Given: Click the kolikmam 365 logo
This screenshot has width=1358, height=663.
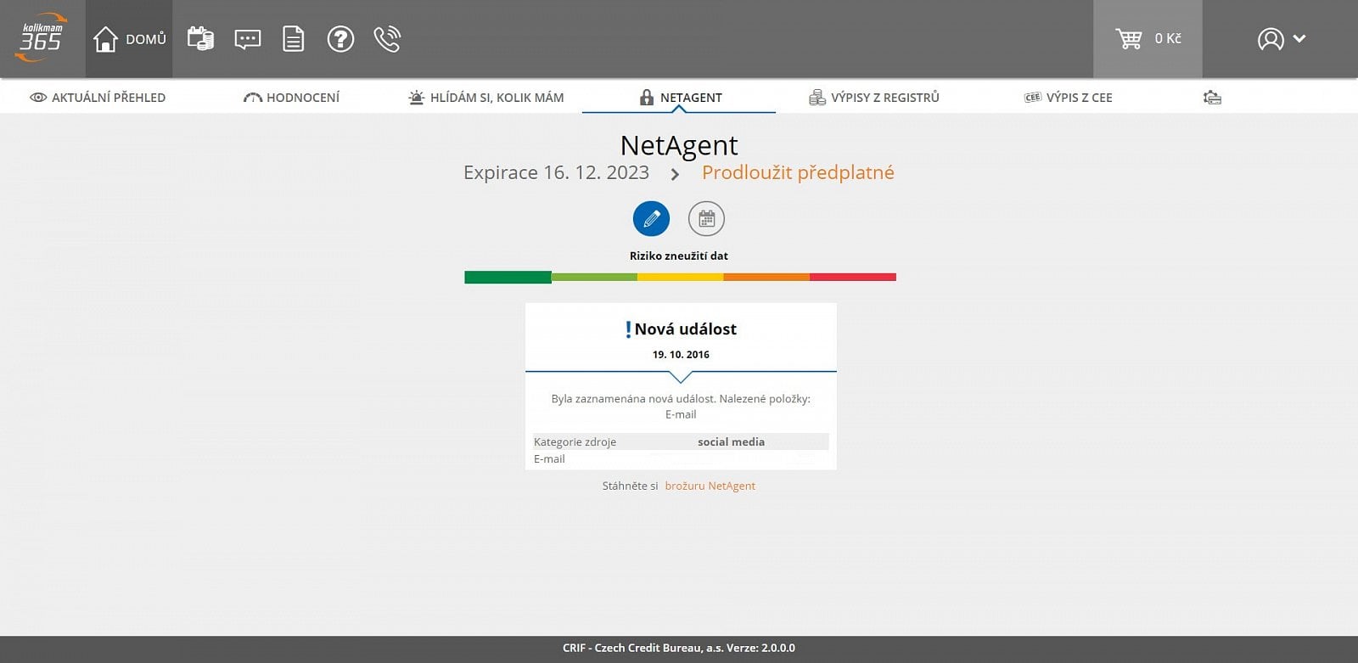Looking at the screenshot, I should (x=41, y=38).
